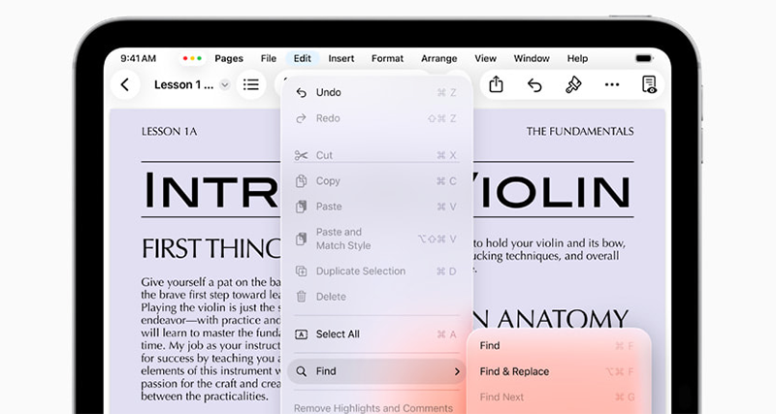
Task: Click the ANATOMY heading in document
Action: click(563, 318)
